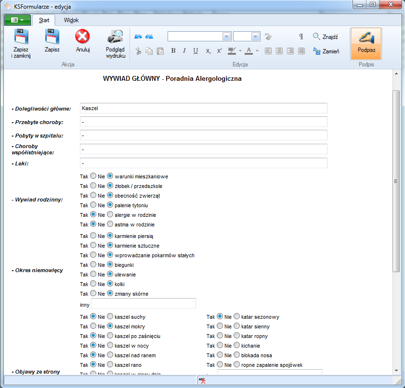Image resolution: width=405 pixels, height=388 pixels.
Task: Click the Znajdź find button
Action: coord(326,37)
